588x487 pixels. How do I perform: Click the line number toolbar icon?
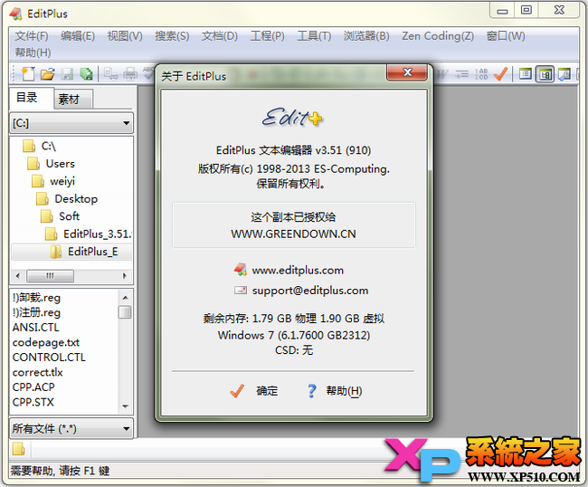click(x=481, y=74)
